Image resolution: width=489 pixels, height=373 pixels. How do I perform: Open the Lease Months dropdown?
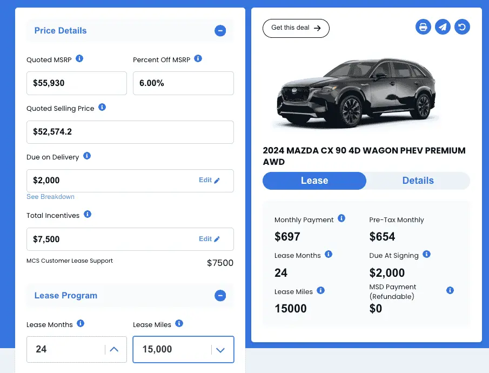114,349
